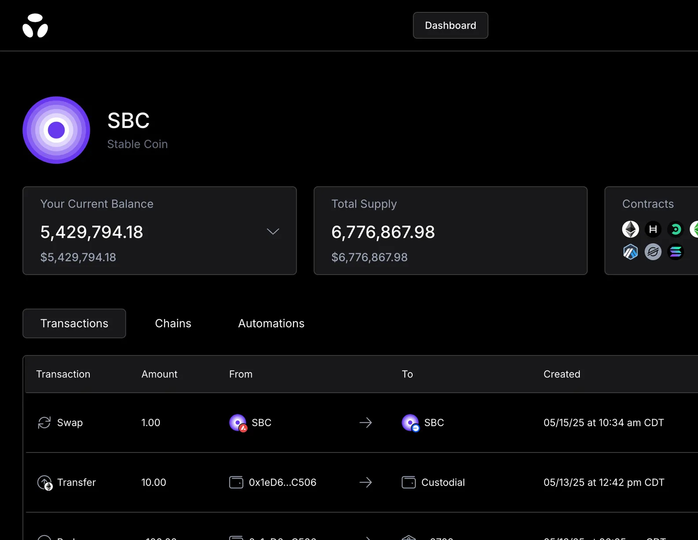
Task: Click the Total Supply card
Action: pyautogui.click(x=450, y=231)
